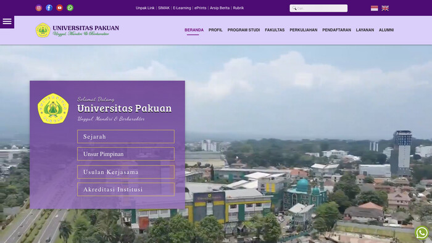Open the Unpak Link top link
The height and width of the screenshot is (243, 432).
coord(145,8)
